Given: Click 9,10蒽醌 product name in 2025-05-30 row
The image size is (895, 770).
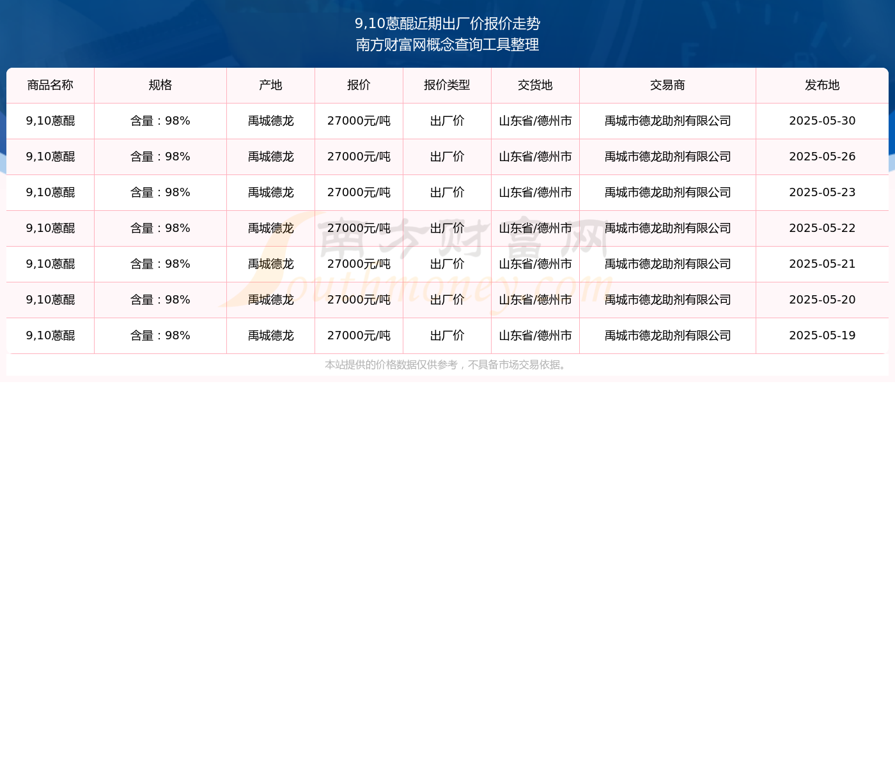Looking at the screenshot, I should point(51,121).
